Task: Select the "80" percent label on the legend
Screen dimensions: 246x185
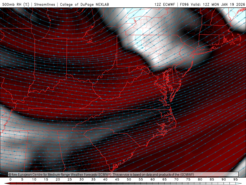Action: pos(200,179)
